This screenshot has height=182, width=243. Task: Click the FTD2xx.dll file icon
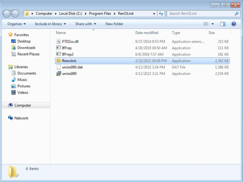[59, 42]
